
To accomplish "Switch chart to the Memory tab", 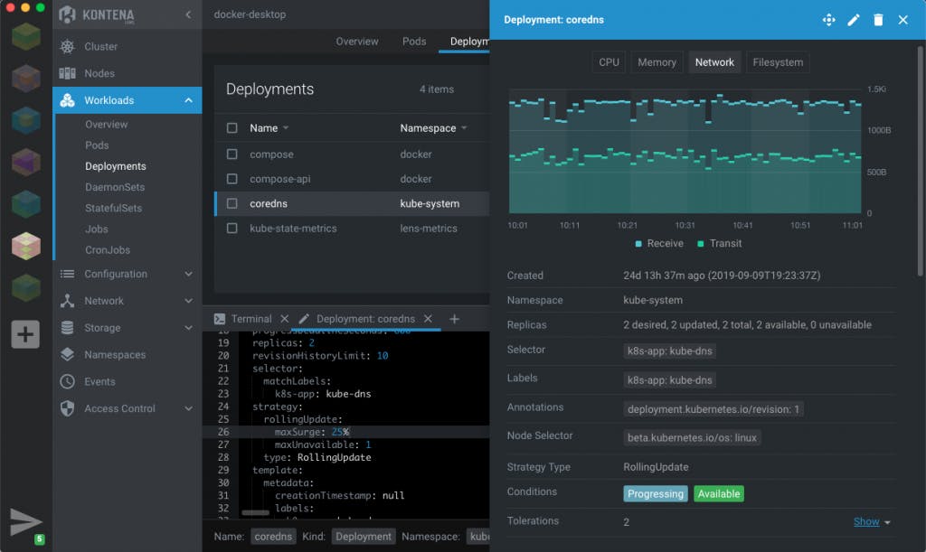I will coord(657,62).
